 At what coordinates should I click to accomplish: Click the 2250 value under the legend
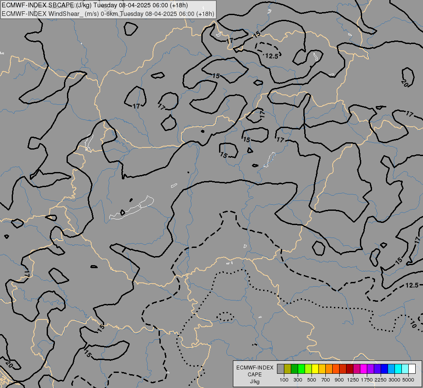[x=381, y=380]
